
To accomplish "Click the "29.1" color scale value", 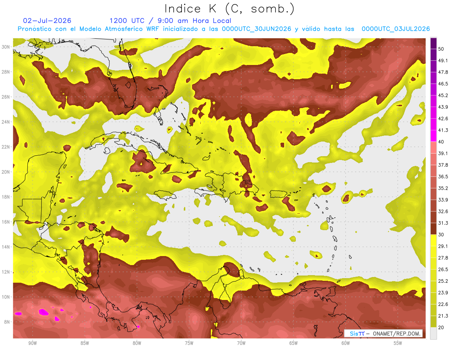I will click(x=443, y=246).
